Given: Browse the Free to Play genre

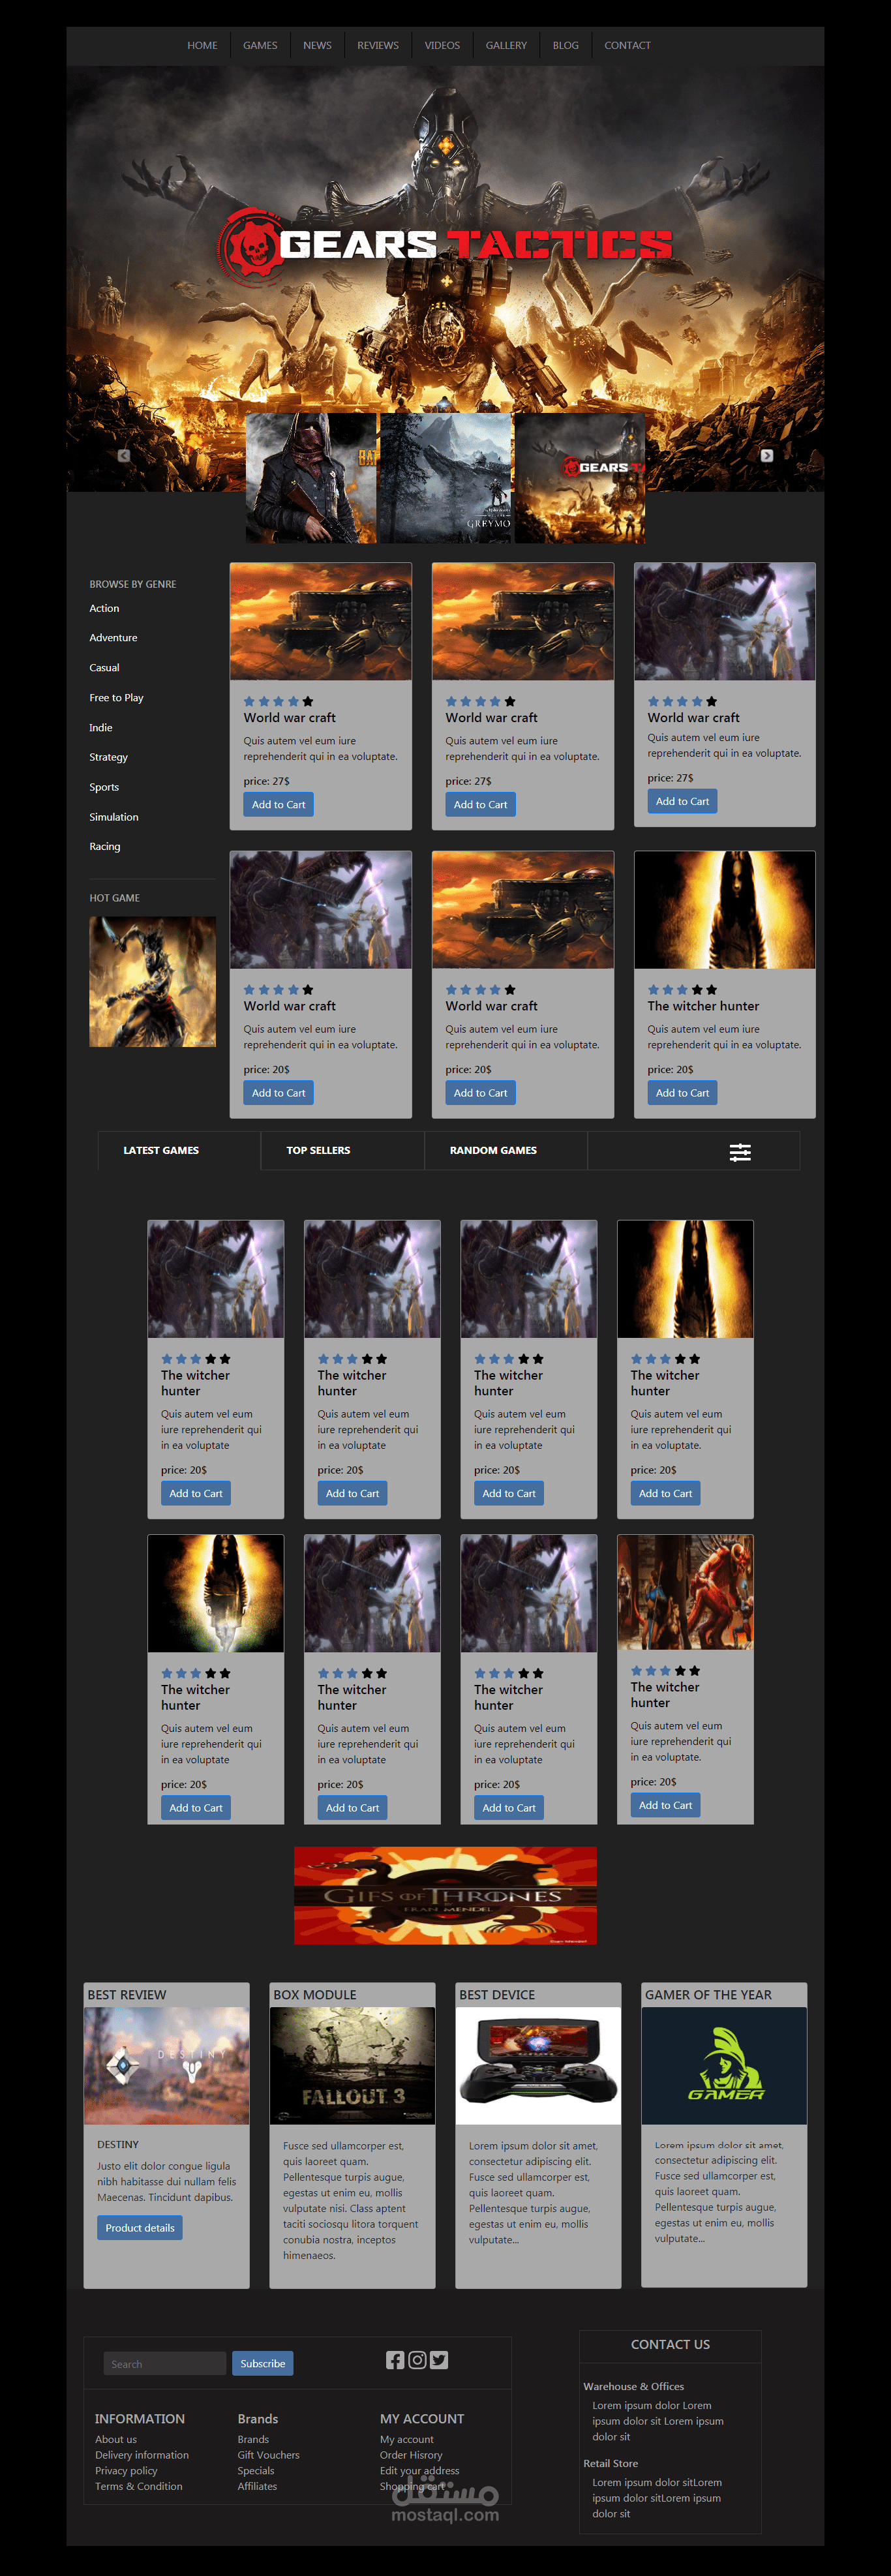Looking at the screenshot, I should 116,698.
